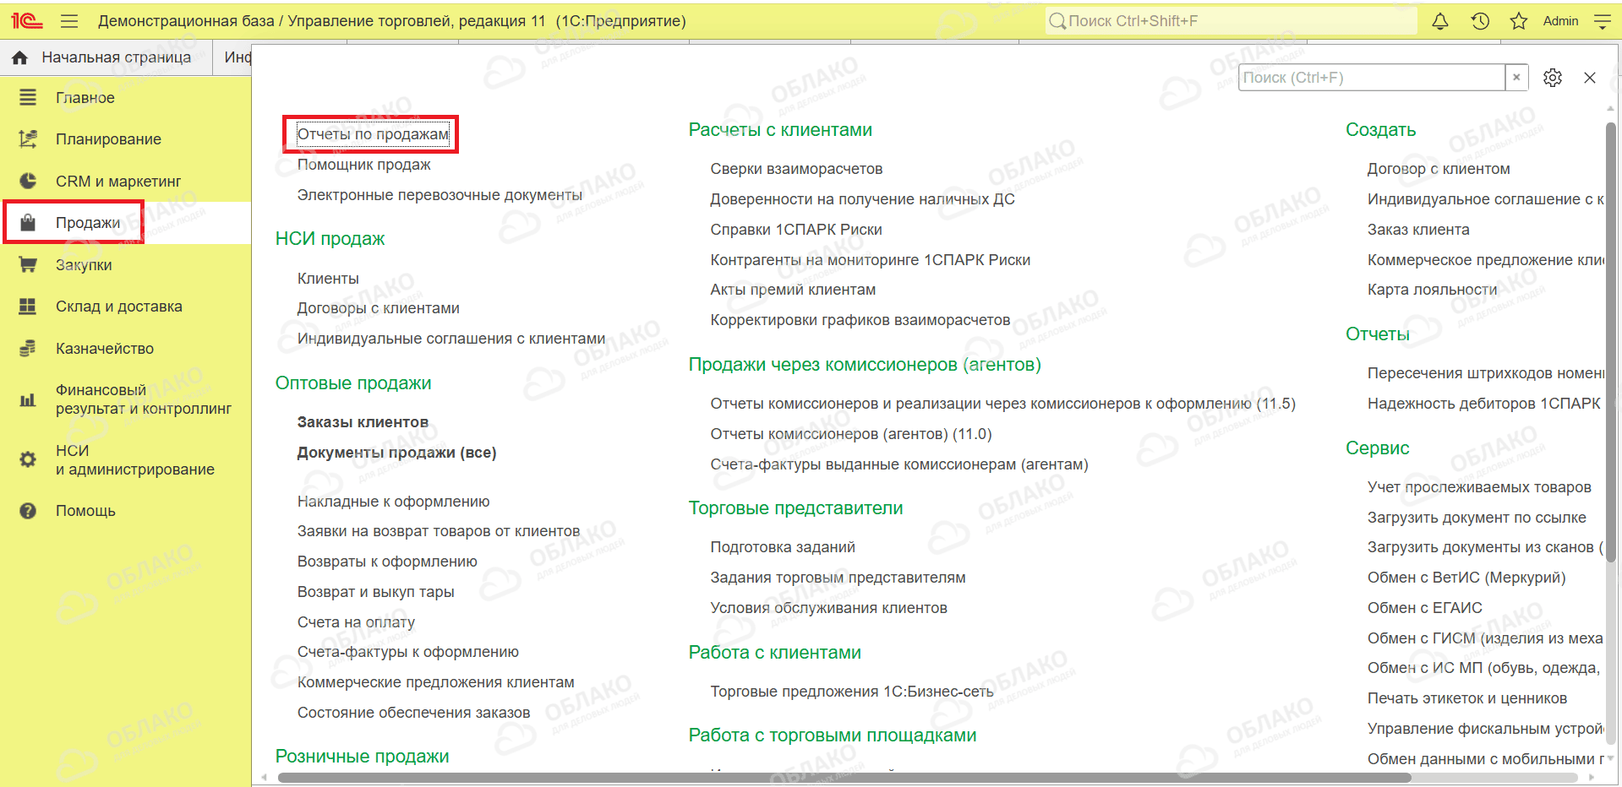
Task: Close the Продажи section panel
Action: (x=1590, y=78)
